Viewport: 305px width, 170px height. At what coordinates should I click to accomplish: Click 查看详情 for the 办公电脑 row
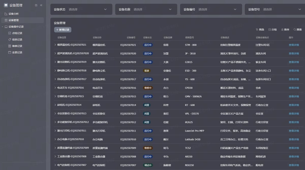click(x=294, y=140)
